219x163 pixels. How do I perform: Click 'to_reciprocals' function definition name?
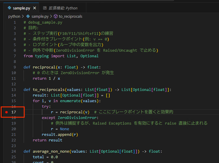[48, 90]
